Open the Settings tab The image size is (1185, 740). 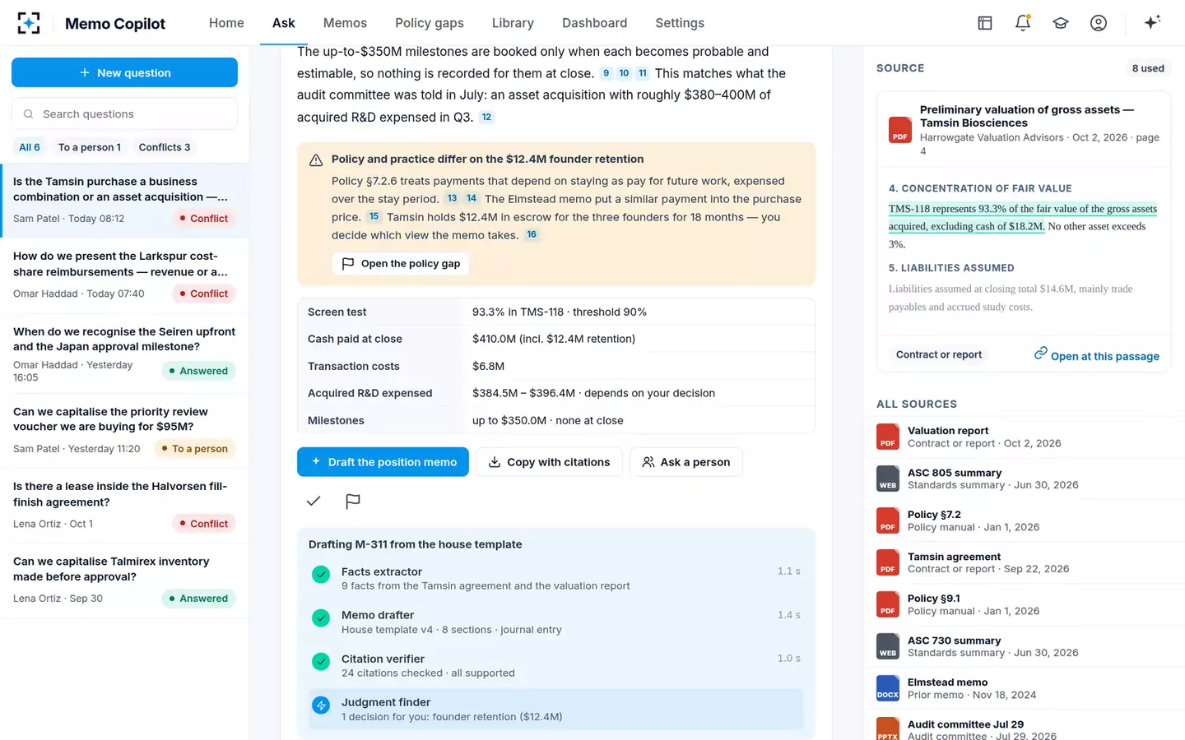[680, 23]
